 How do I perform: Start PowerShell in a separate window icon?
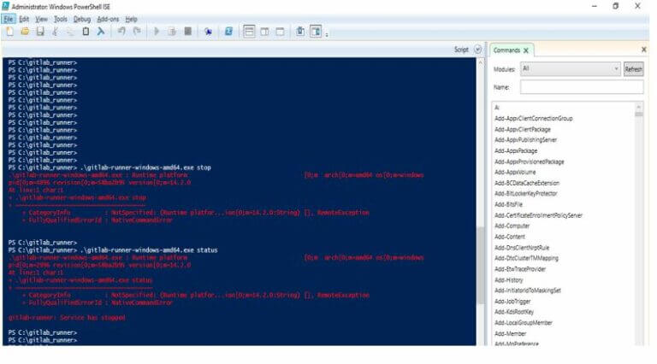[228, 32]
